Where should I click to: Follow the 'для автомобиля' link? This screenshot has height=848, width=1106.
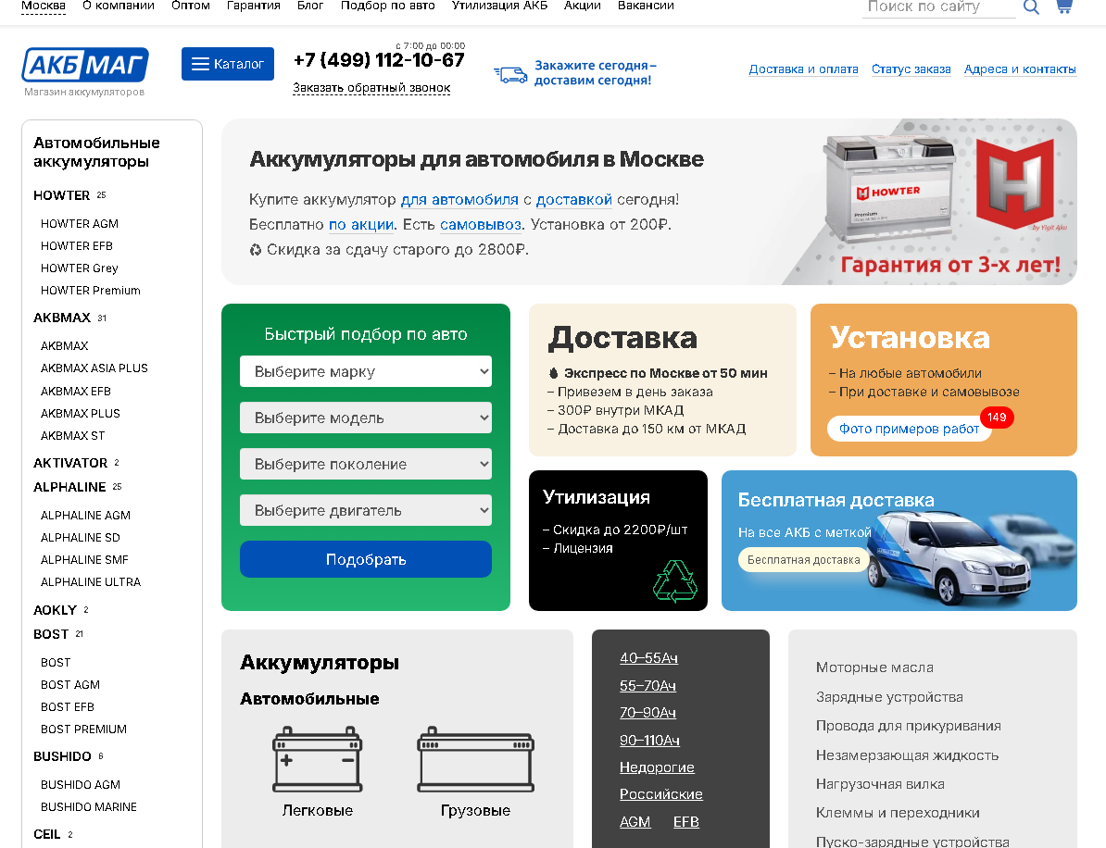[459, 199]
